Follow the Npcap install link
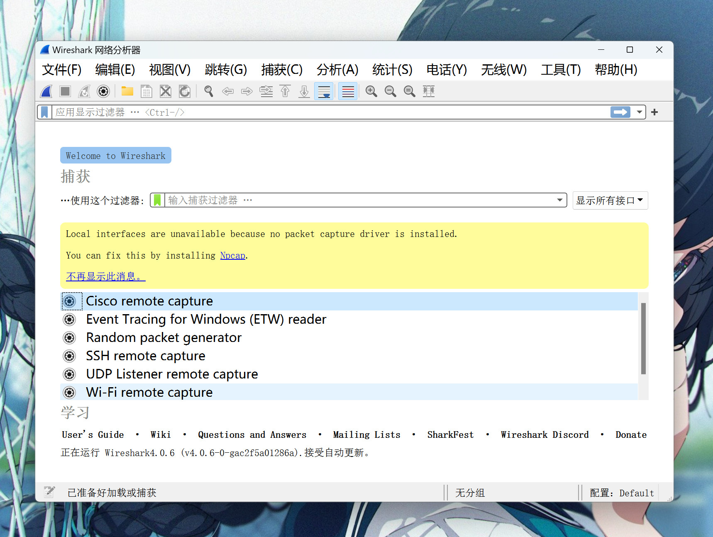 click(233, 256)
